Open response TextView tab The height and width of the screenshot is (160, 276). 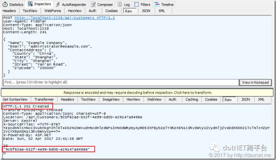[88, 100]
